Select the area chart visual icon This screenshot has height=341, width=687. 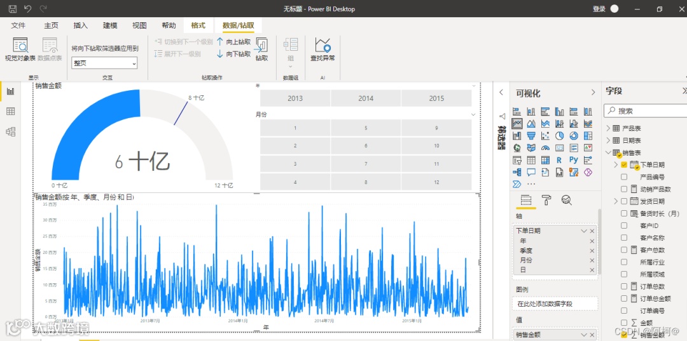click(531, 124)
